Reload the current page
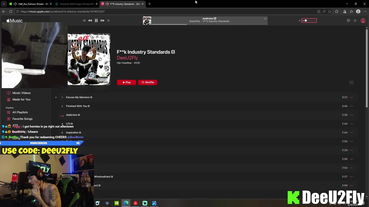369x207 pixels. (11, 11)
